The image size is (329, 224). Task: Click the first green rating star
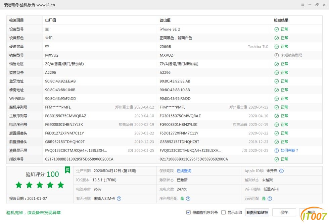click(19, 185)
